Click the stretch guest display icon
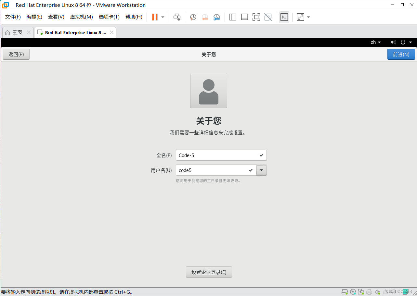Screen dimensions: 417x296 [300, 17]
